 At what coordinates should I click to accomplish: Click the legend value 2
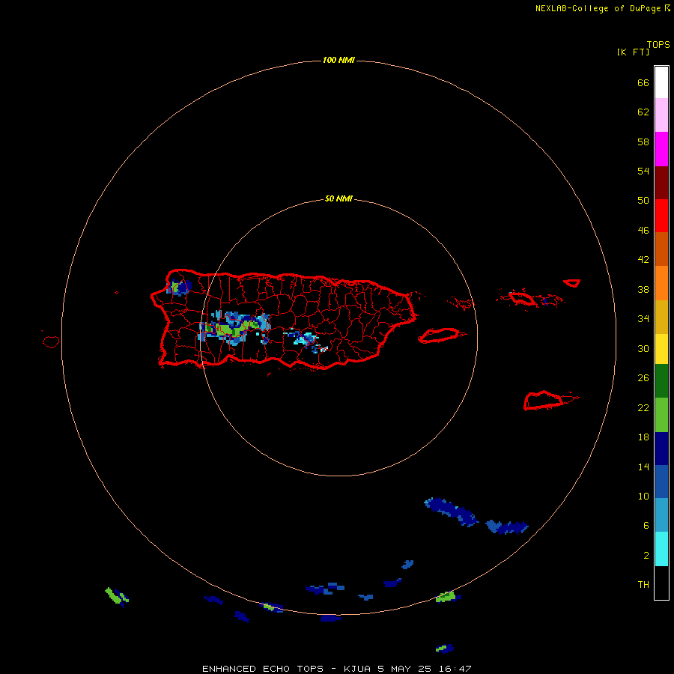(646, 556)
